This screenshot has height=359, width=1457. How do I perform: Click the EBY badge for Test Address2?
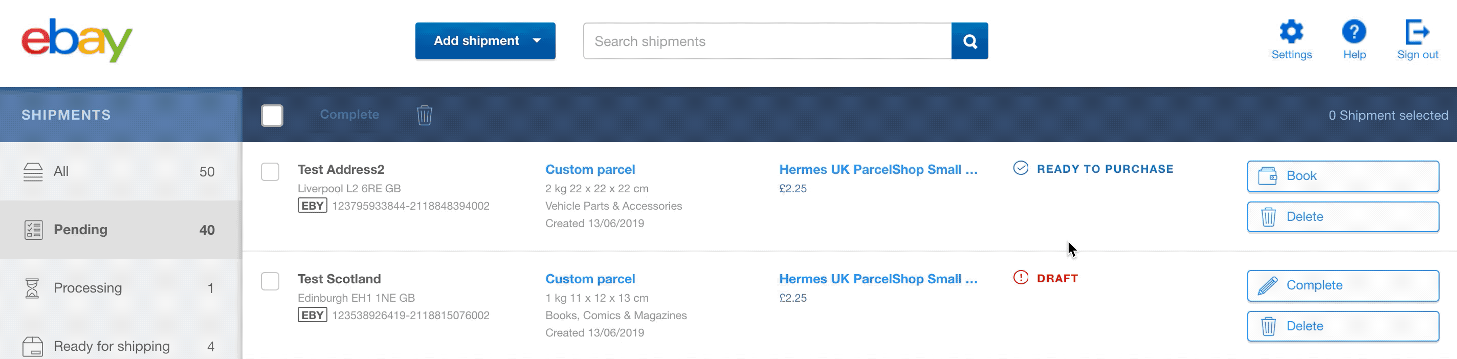[x=312, y=206]
